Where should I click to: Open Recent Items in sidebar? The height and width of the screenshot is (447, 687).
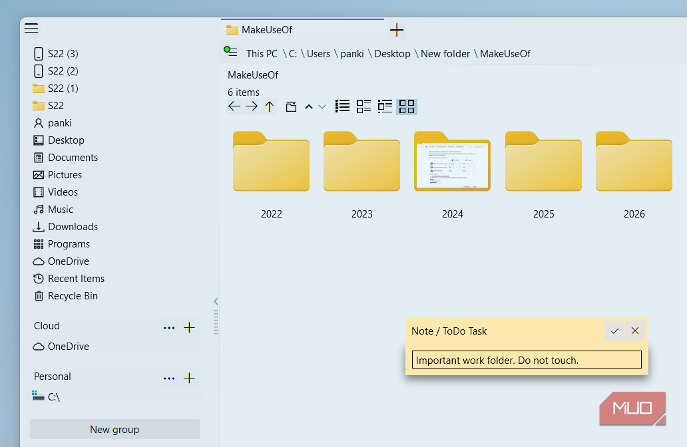69,279
